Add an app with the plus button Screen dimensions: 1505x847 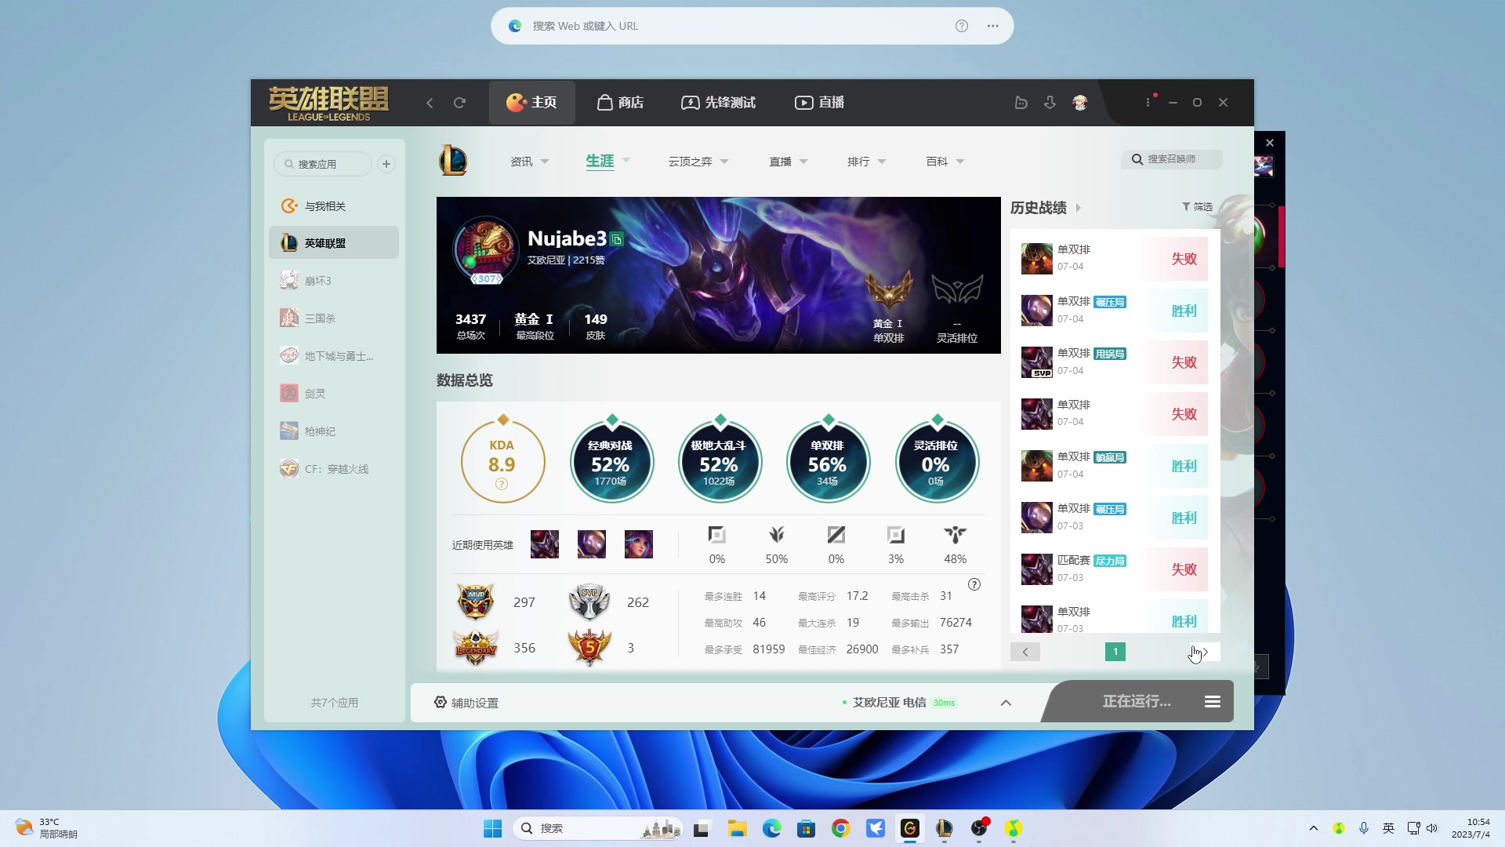(386, 164)
